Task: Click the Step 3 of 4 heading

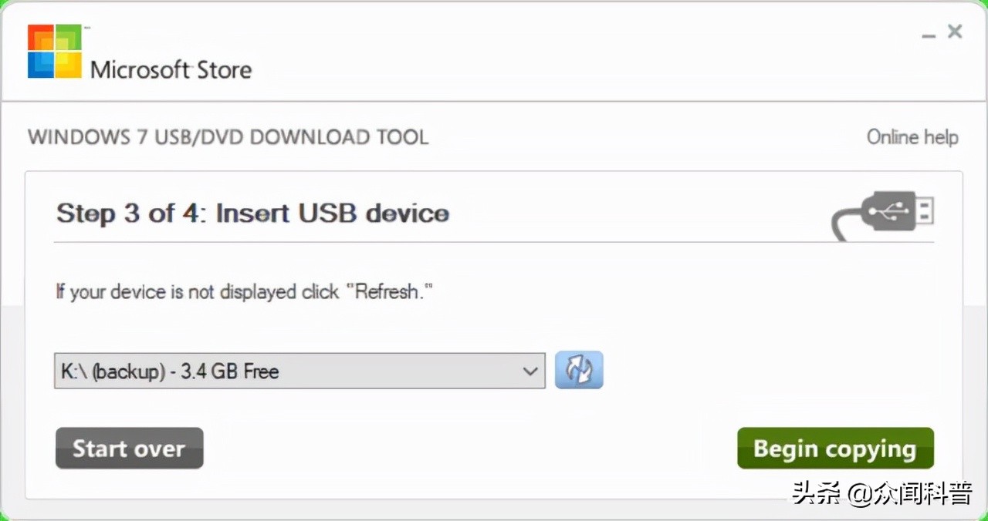Action: [252, 213]
